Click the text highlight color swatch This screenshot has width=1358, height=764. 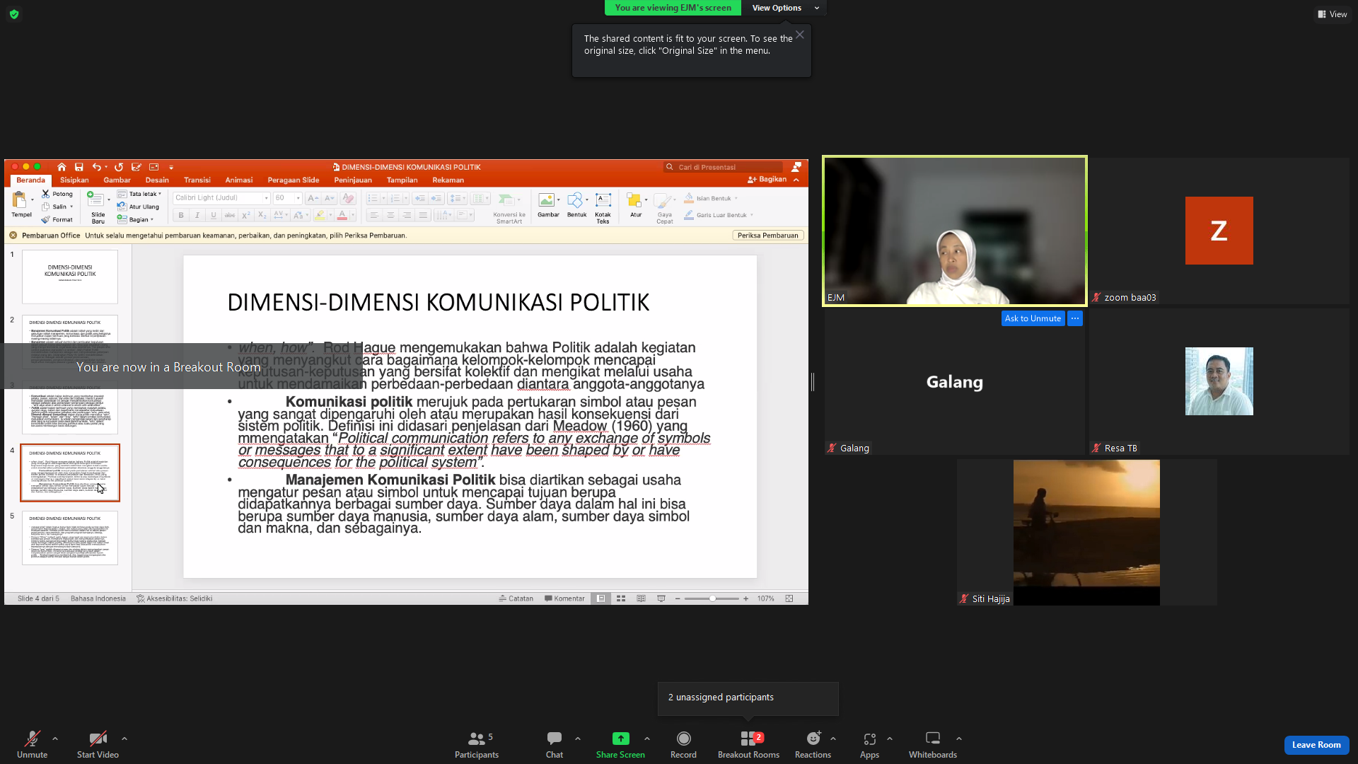click(320, 215)
